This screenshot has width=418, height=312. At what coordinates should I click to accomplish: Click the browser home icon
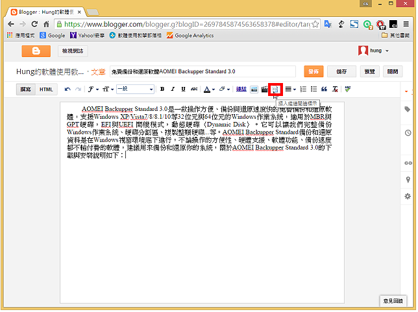(46, 24)
